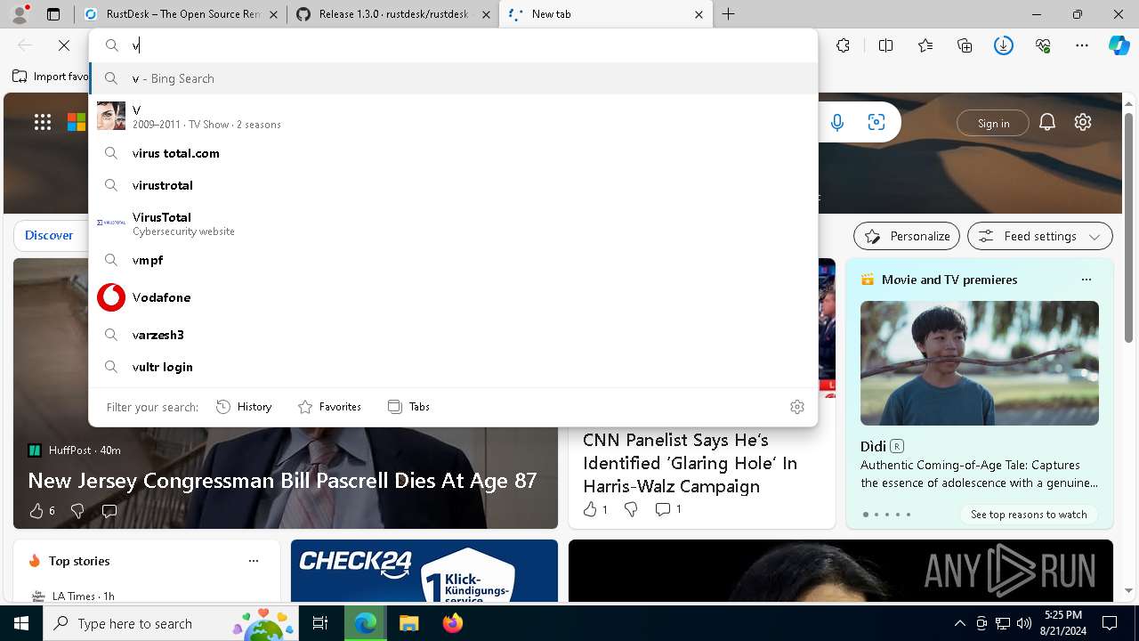Stop loading the page
Viewport: 1139px width, 641px height.
(64, 45)
